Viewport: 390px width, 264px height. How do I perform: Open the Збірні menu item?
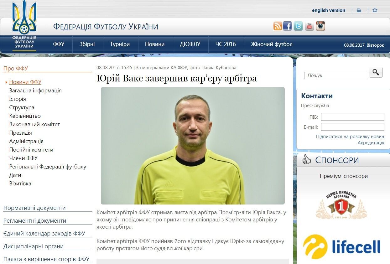pyautogui.click(x=87, y=44)
